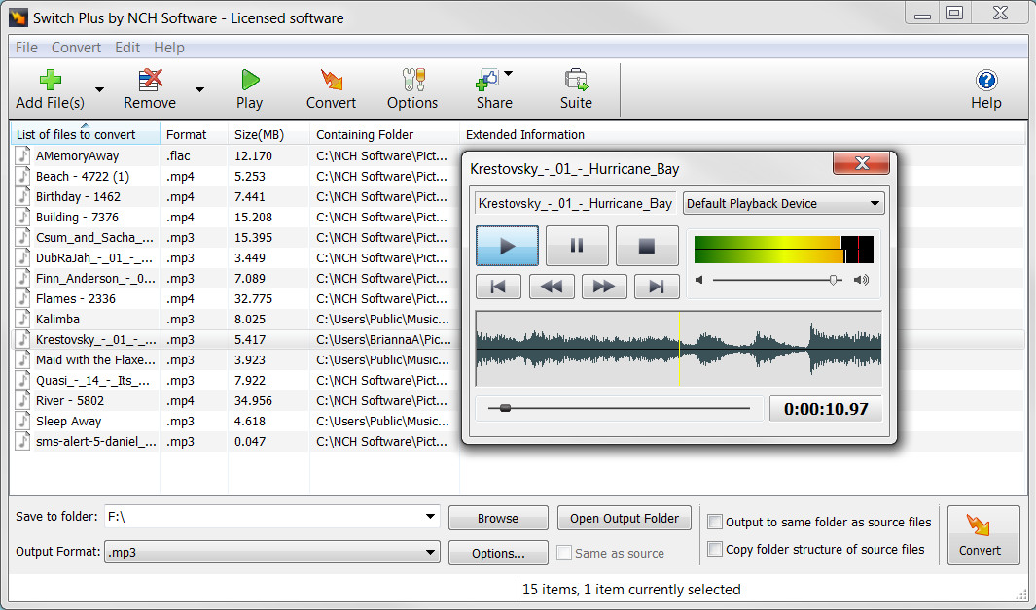Enable Copy folder structure of source files
Image resolution: width=1036 pixels, height=610 pixels.
[715, 549]
